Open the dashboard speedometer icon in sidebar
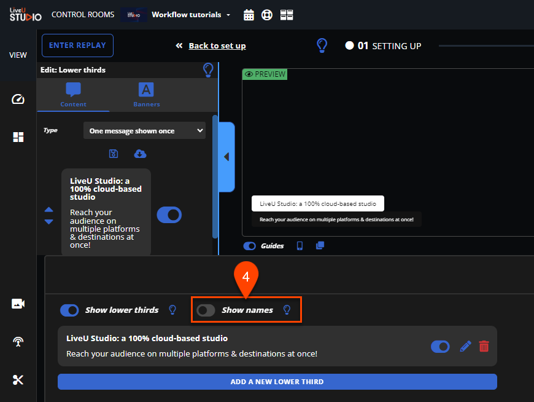 pos(18,99)
